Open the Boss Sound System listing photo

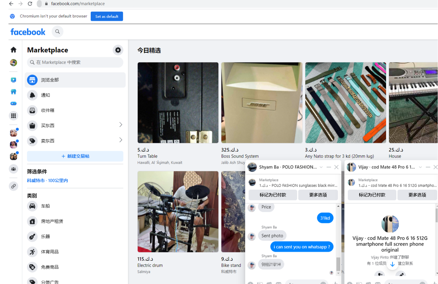point(262,103)
